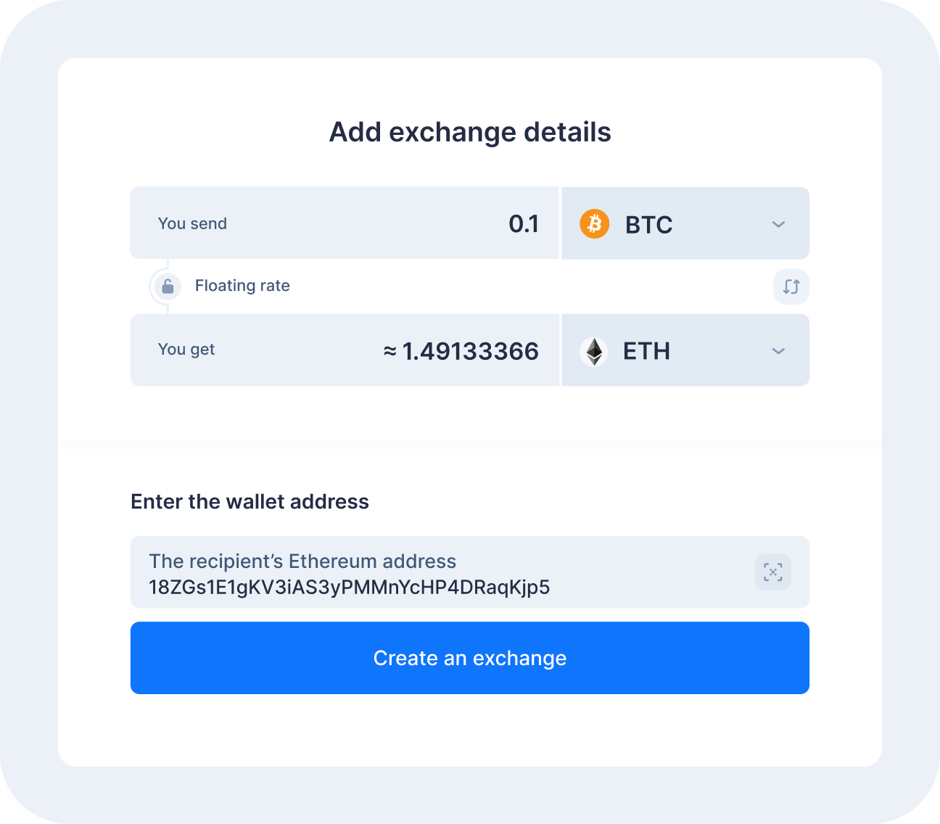Image resolution: width=940 pixels, height=824 pixels.
Task: Open the BTC currency selector
Action: coord(685,224)
